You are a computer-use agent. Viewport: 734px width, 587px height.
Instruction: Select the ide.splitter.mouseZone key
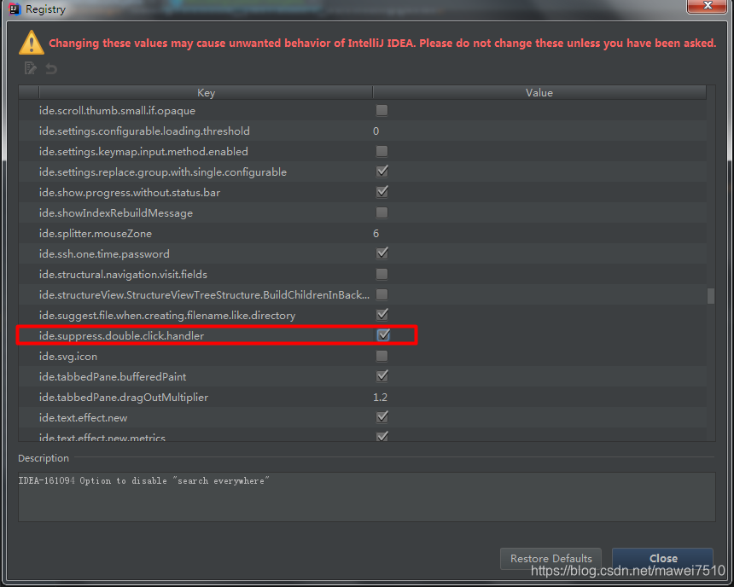[x=96, y=233]
